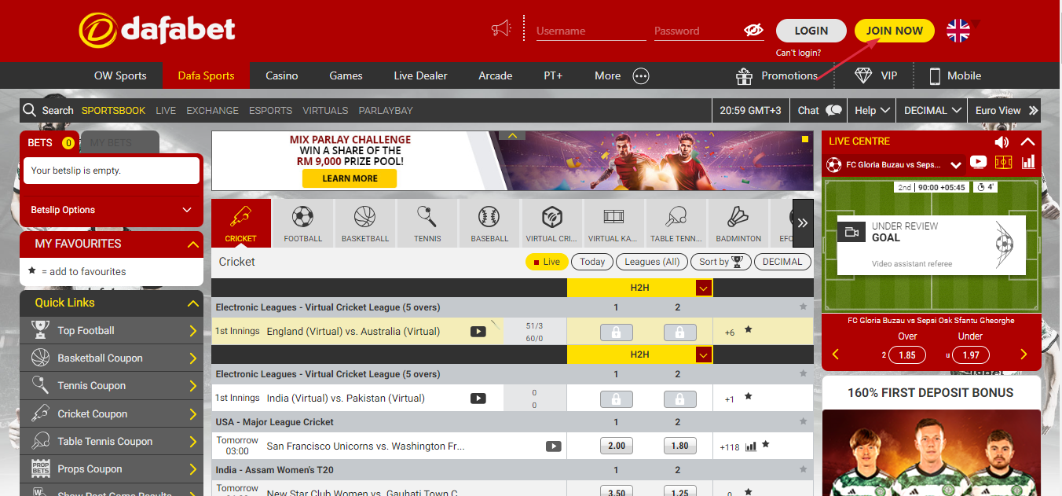Choose the Badminton shuttlecock icon
Screen dimensions: 1062x496
(x=738, y=223)
